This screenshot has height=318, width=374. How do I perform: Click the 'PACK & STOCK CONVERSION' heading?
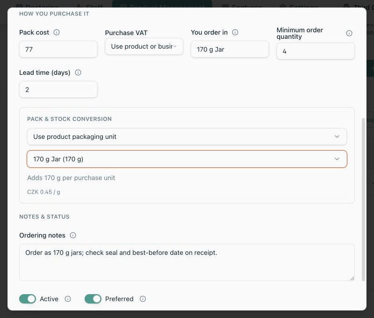click(x=69, y=119)
